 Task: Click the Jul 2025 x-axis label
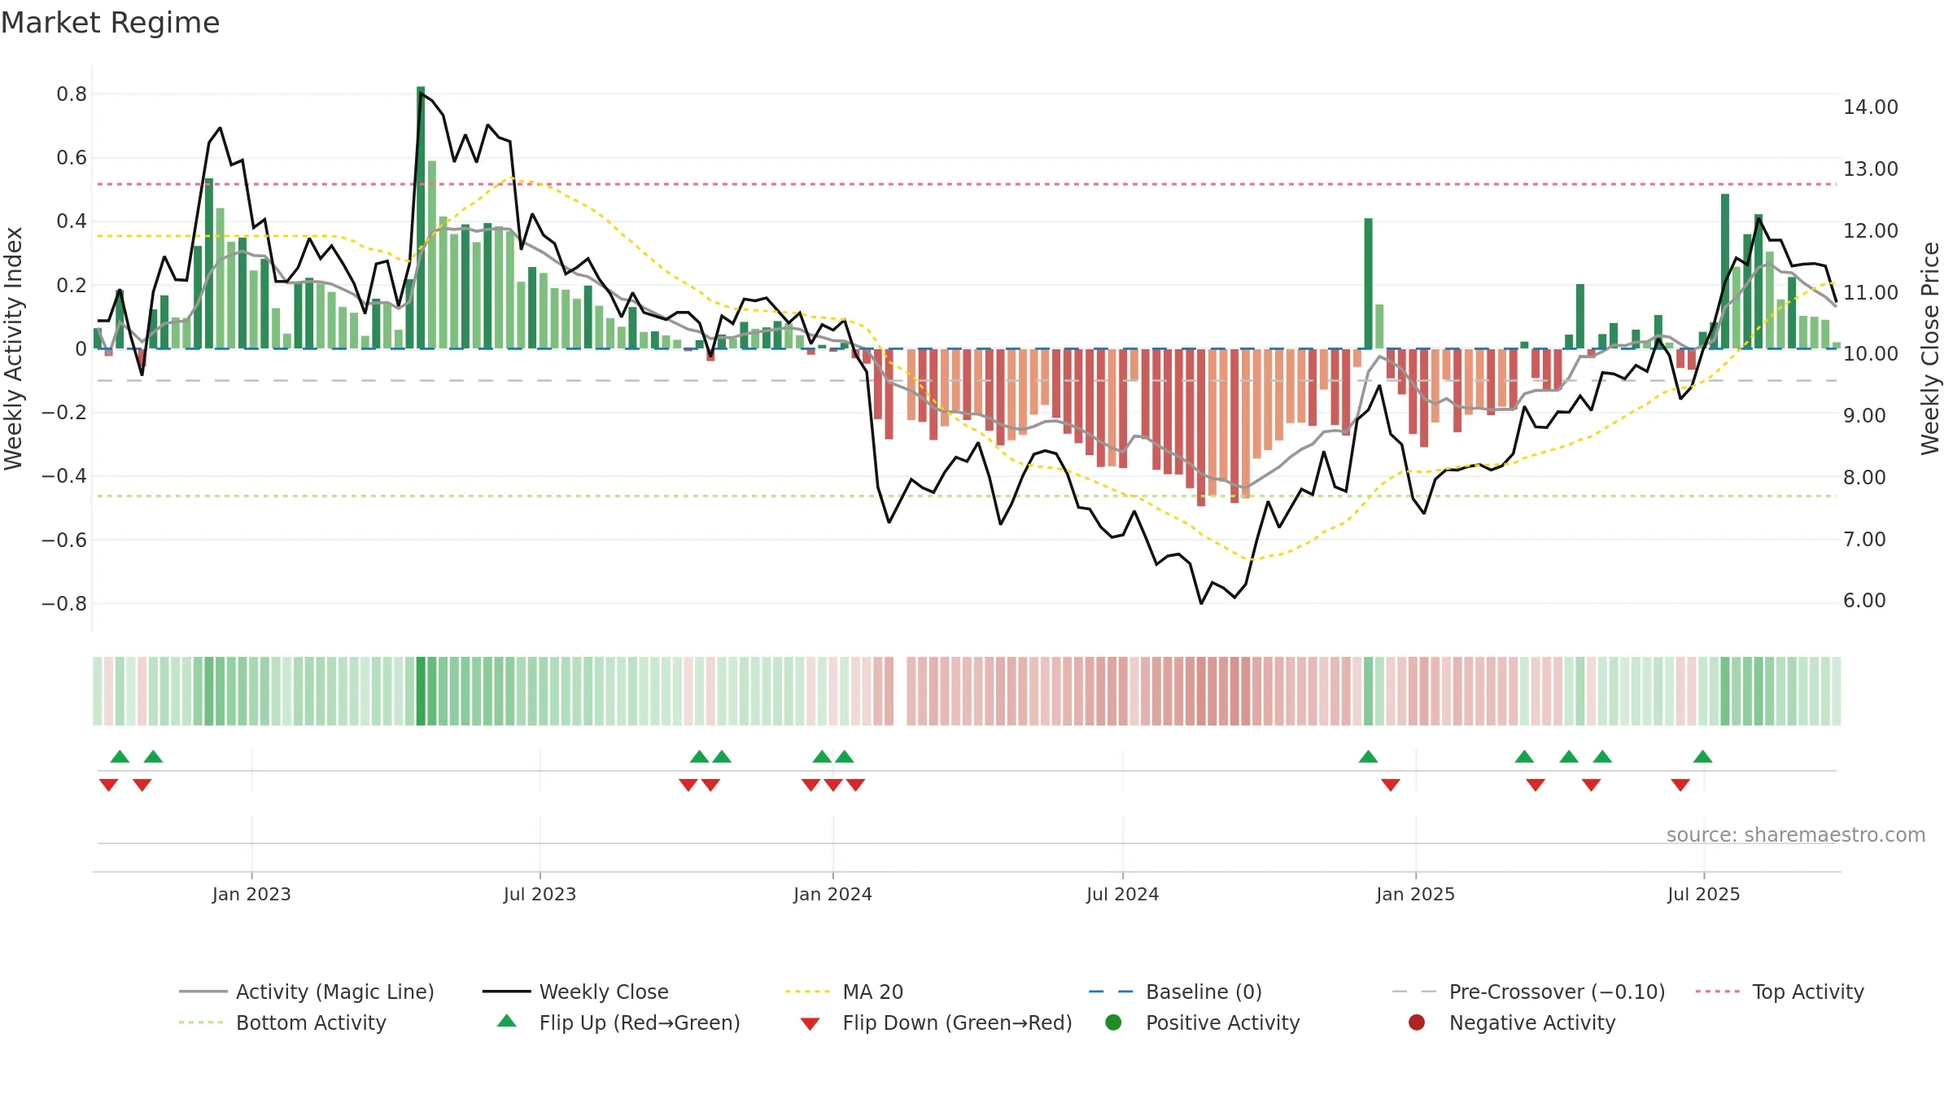tap(1703, 894)
